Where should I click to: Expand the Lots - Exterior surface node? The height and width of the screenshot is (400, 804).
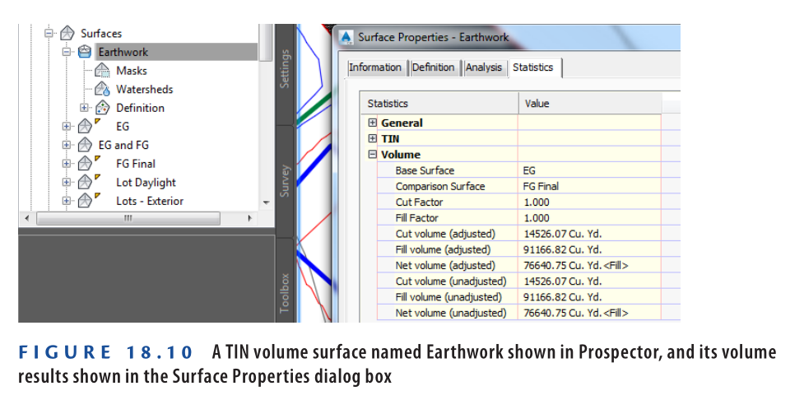[67, 201]
